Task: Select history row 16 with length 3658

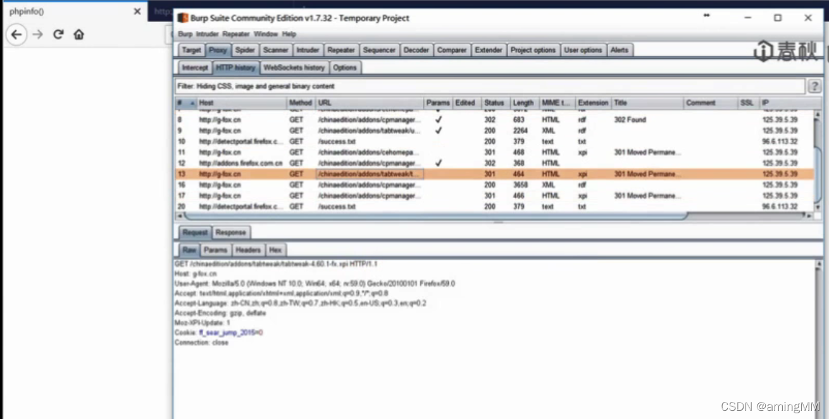Action: [493, 185]
